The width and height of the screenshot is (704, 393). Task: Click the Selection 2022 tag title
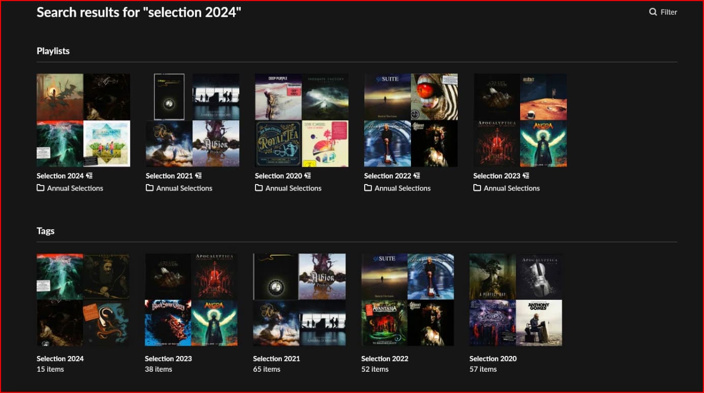point(385,359)
